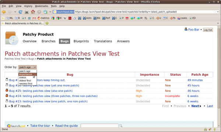Switch to the Overview tab
The image size is (221, 132).
pos(29,41)
